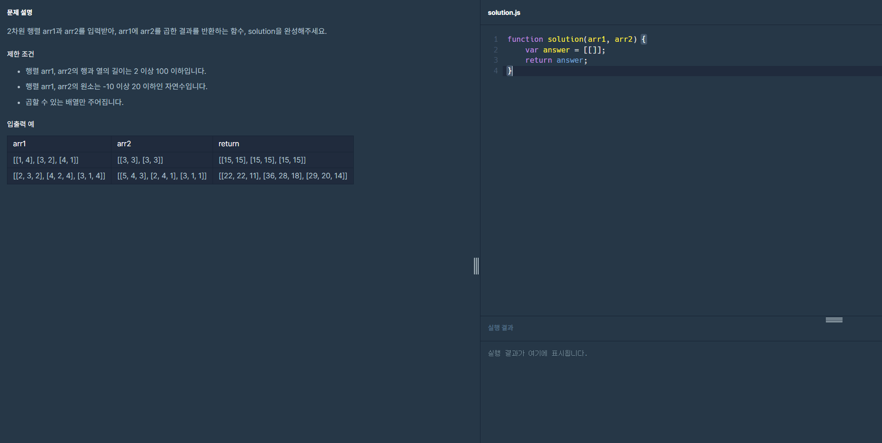Click line number 3 in editor gutter

(x=496, y=60)
